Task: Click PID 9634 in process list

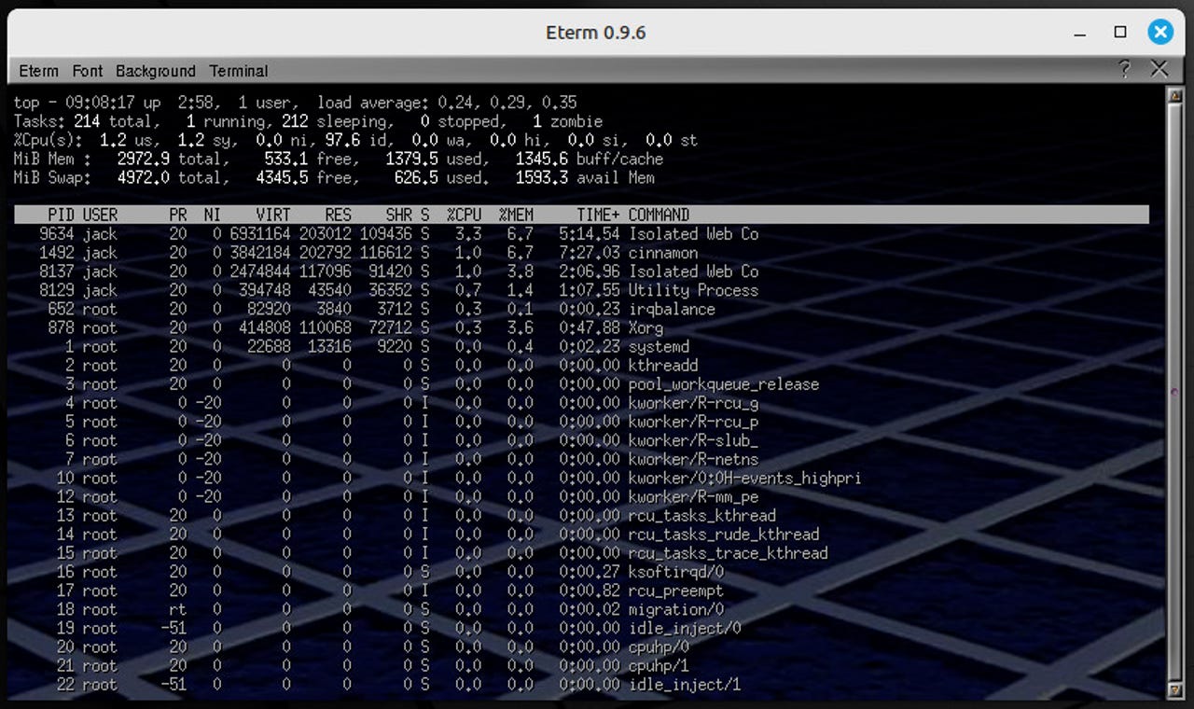Action: [x=56, y=234]
